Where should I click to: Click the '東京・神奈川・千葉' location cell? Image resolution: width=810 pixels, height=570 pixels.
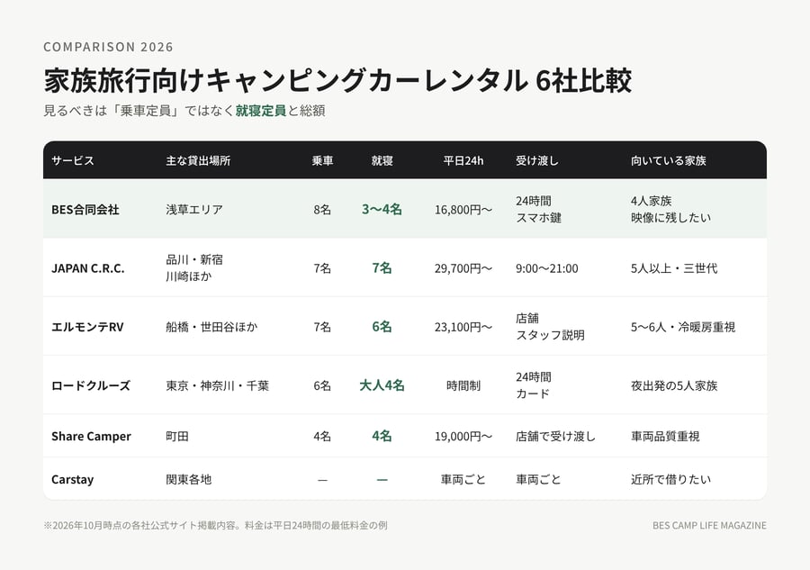coord(218,385)
